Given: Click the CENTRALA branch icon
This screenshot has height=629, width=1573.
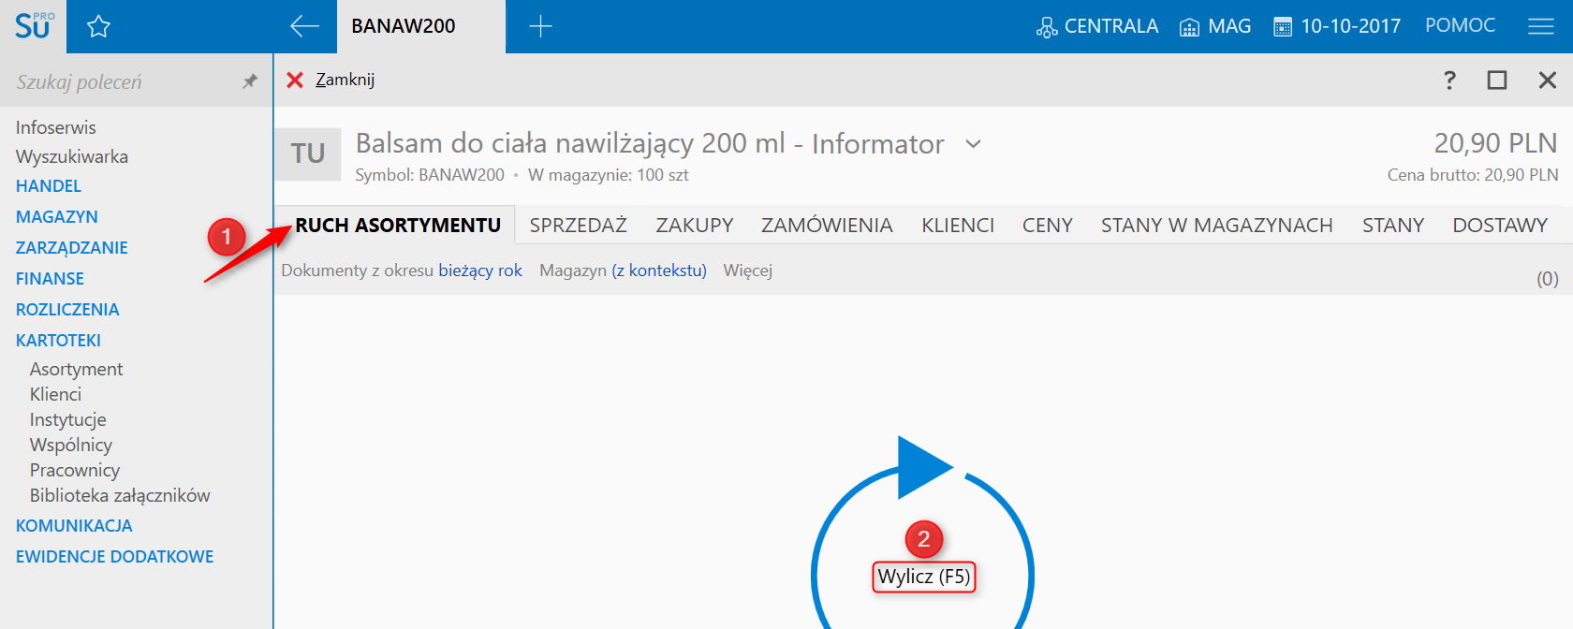Looking at the screenshot, I should (1046, 27).
